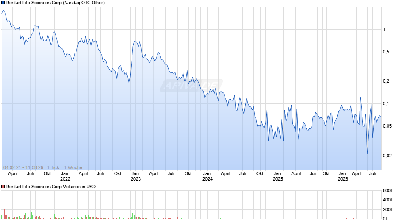Click the '1 Tick = 1 Woche' label

(x=65, y=167)
